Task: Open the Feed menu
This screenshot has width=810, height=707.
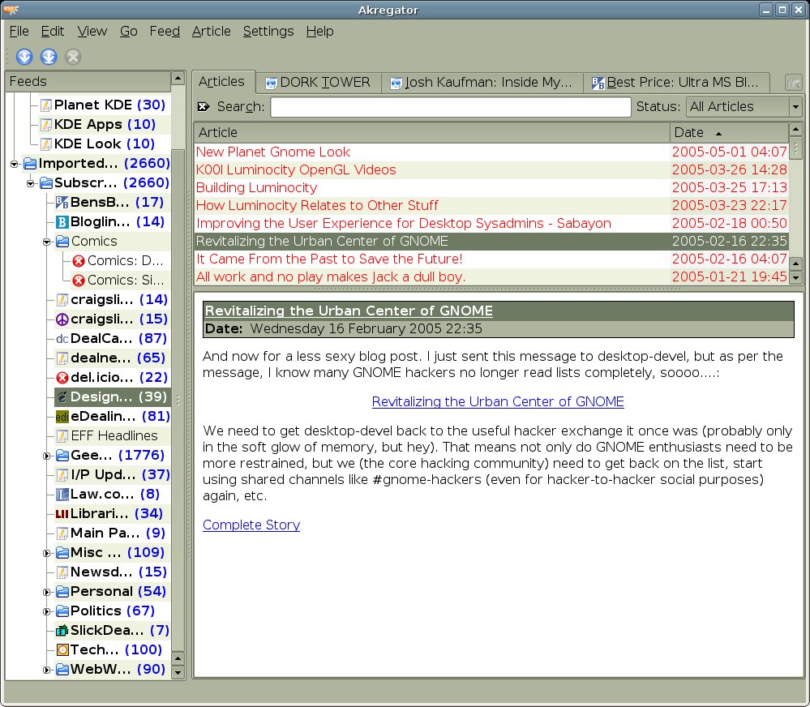Action: point(165,32)
